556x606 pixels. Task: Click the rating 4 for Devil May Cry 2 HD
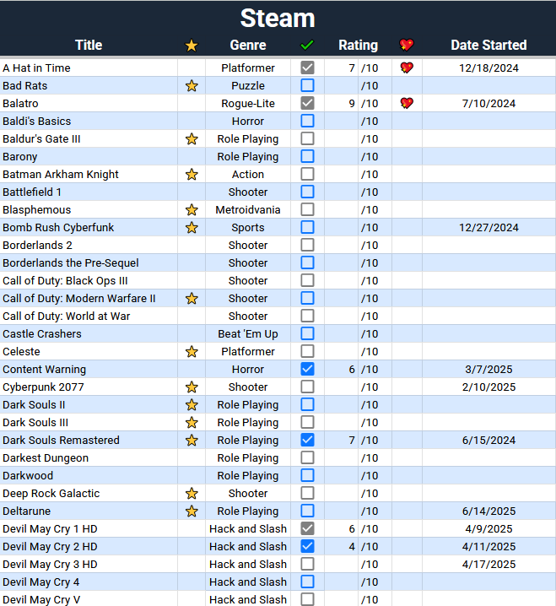pyautogui.click(x=352, y=546)
